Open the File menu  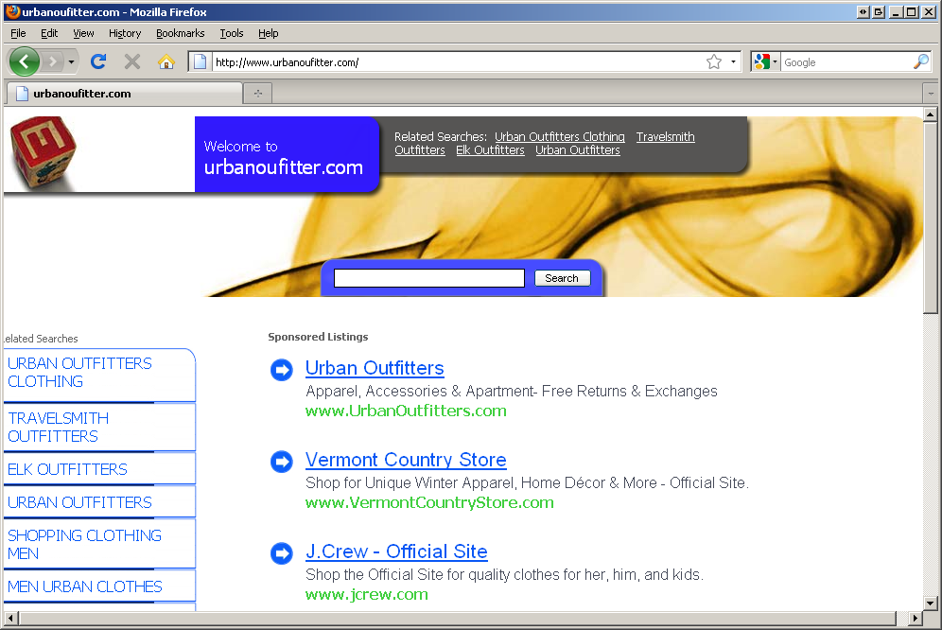(18, 33)
